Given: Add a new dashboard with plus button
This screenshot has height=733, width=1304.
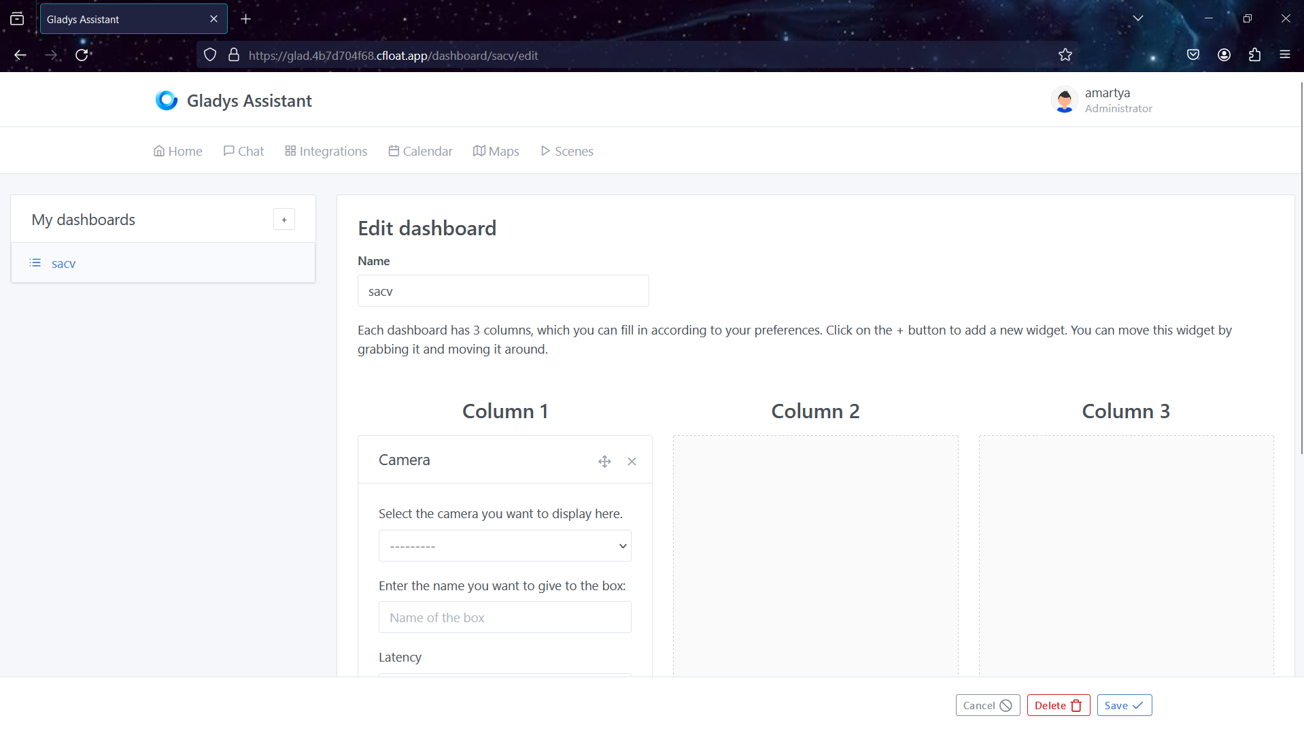Looking at the screenshot, I should (284, 220).
